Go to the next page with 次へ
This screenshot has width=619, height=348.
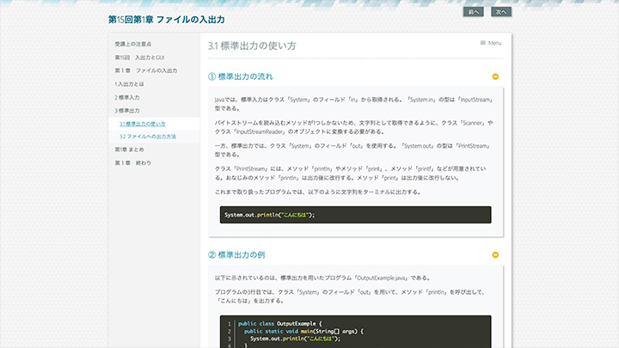click(501, 12)
